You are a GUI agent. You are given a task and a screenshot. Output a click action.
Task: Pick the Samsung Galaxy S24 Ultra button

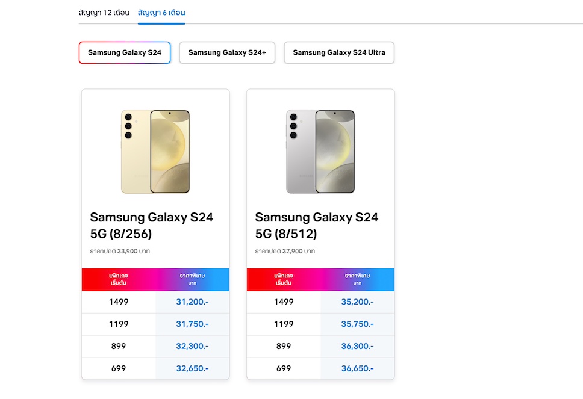(x=339, y=52)
